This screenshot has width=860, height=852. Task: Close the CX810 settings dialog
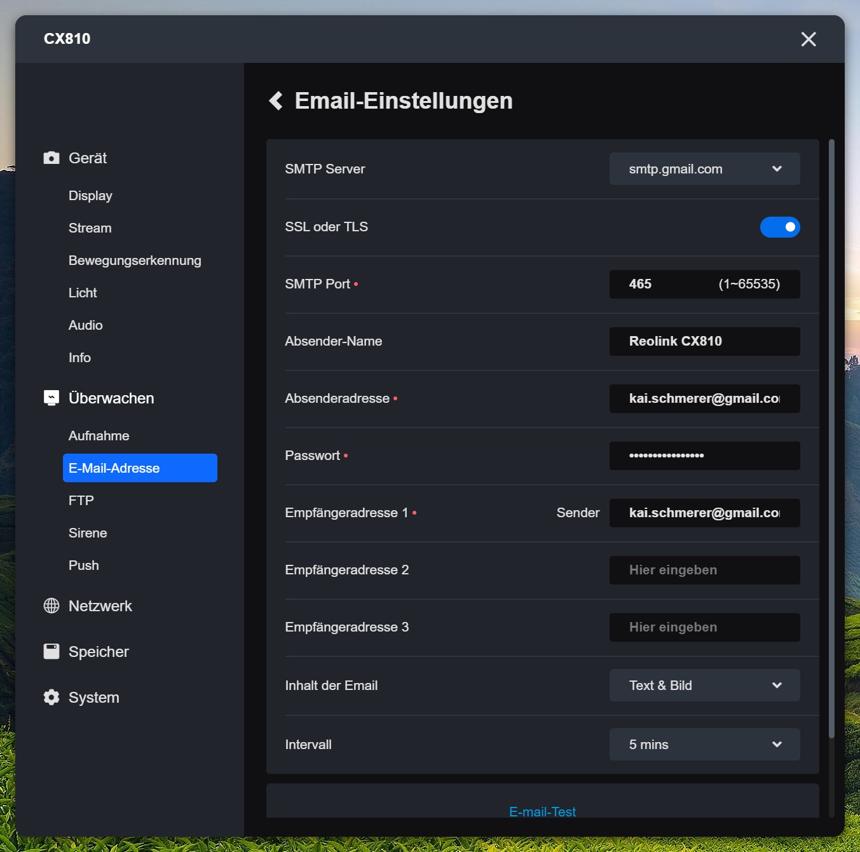pos(809,39)
